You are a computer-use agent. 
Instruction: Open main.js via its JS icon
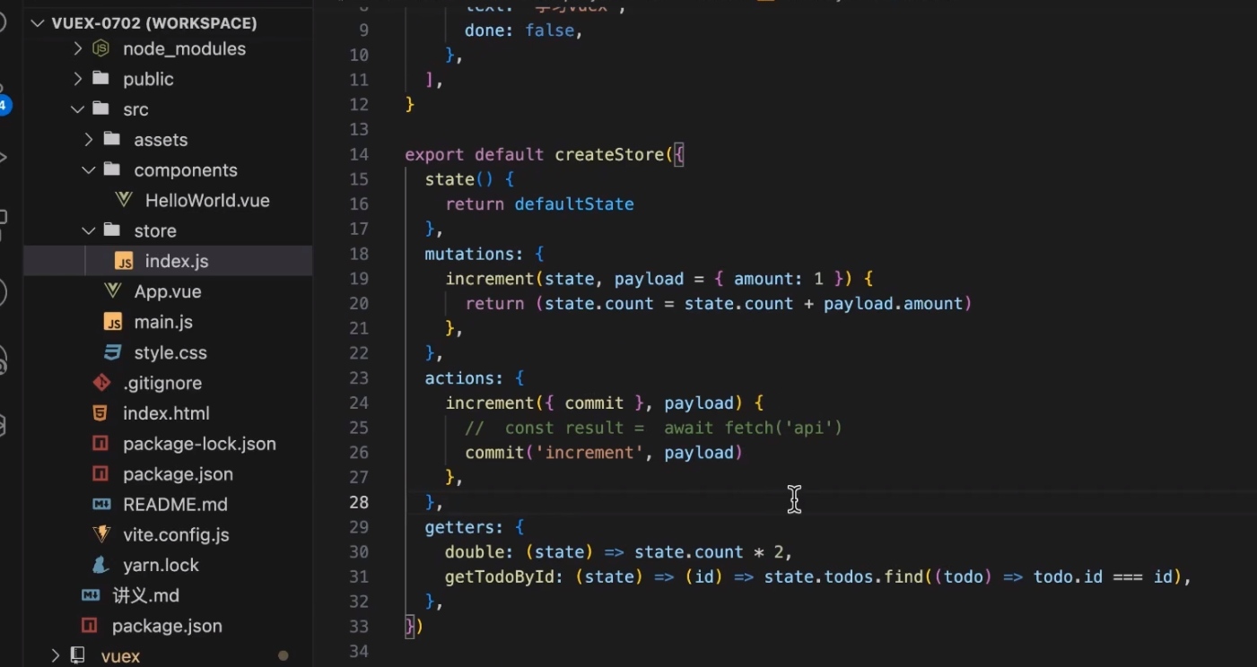pos(113,322)
